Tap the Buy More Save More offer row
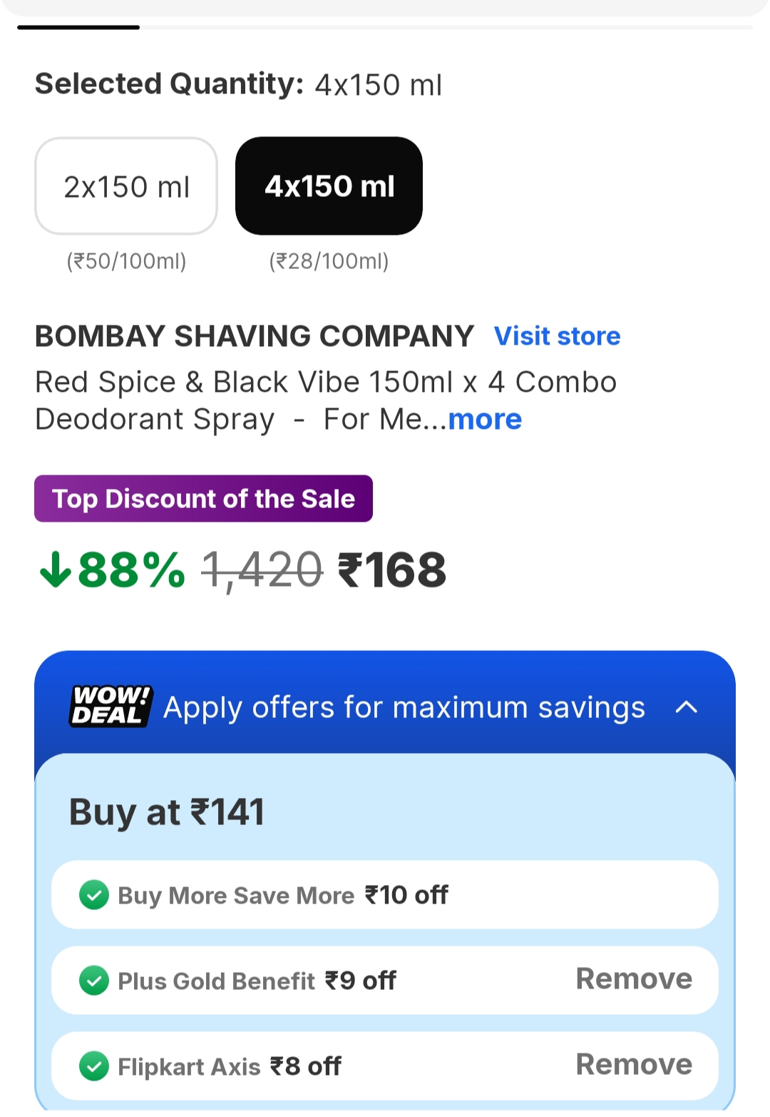 385,895
